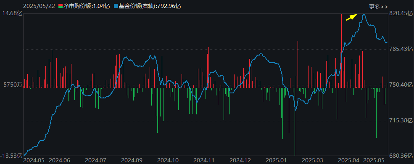Click the 2025/05/22 date readout

(x=39, y=6)
